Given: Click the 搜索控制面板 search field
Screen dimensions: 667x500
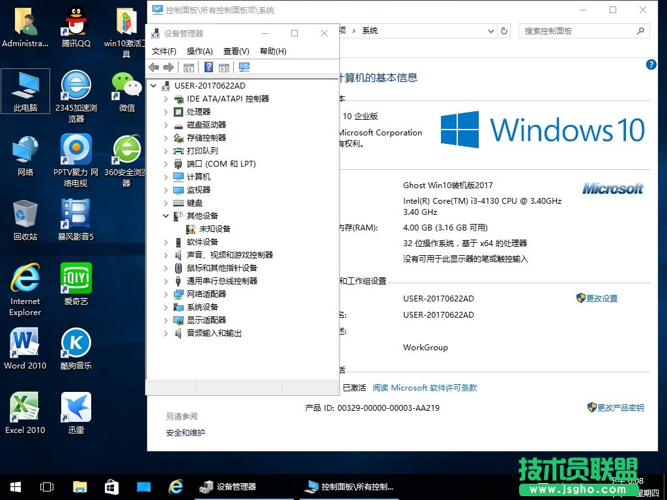Looking at the screenshot, I should click(576, 31).
